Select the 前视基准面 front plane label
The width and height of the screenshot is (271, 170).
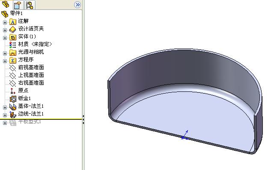(31, 67)
